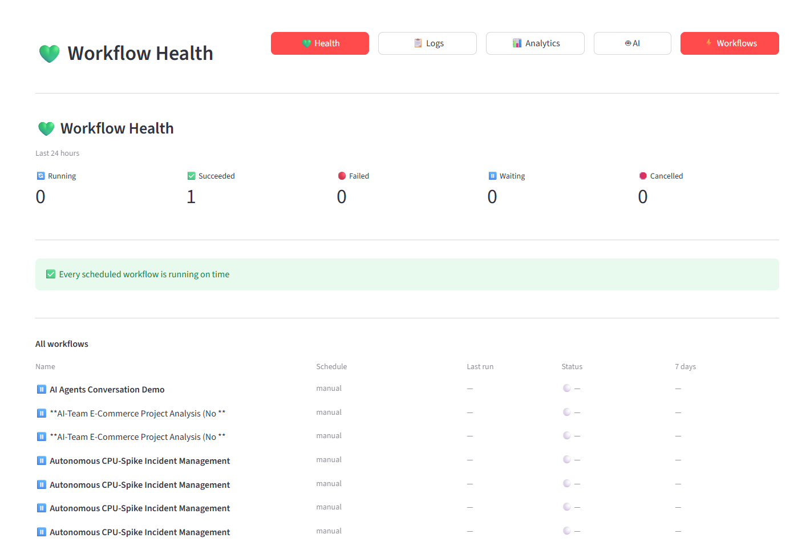
Task: Click the chart icon on the Analytics tab
Action: 517,43
